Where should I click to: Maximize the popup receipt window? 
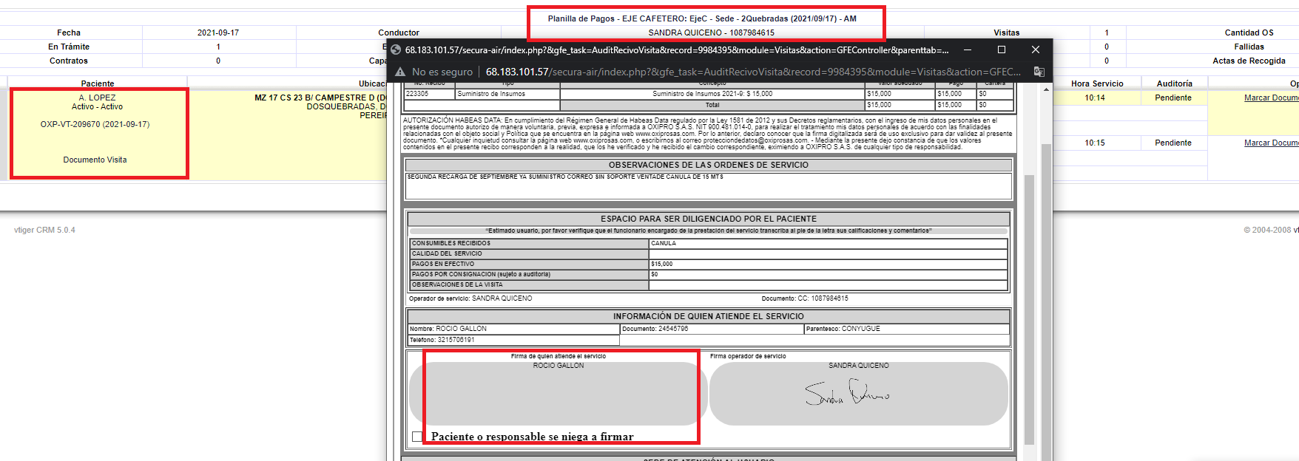click(1002, 50)
